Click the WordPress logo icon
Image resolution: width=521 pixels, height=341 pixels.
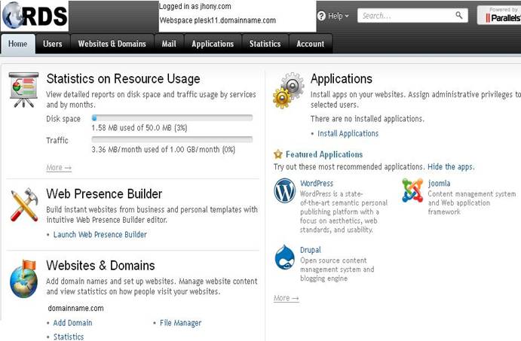[x=284, y=190]
